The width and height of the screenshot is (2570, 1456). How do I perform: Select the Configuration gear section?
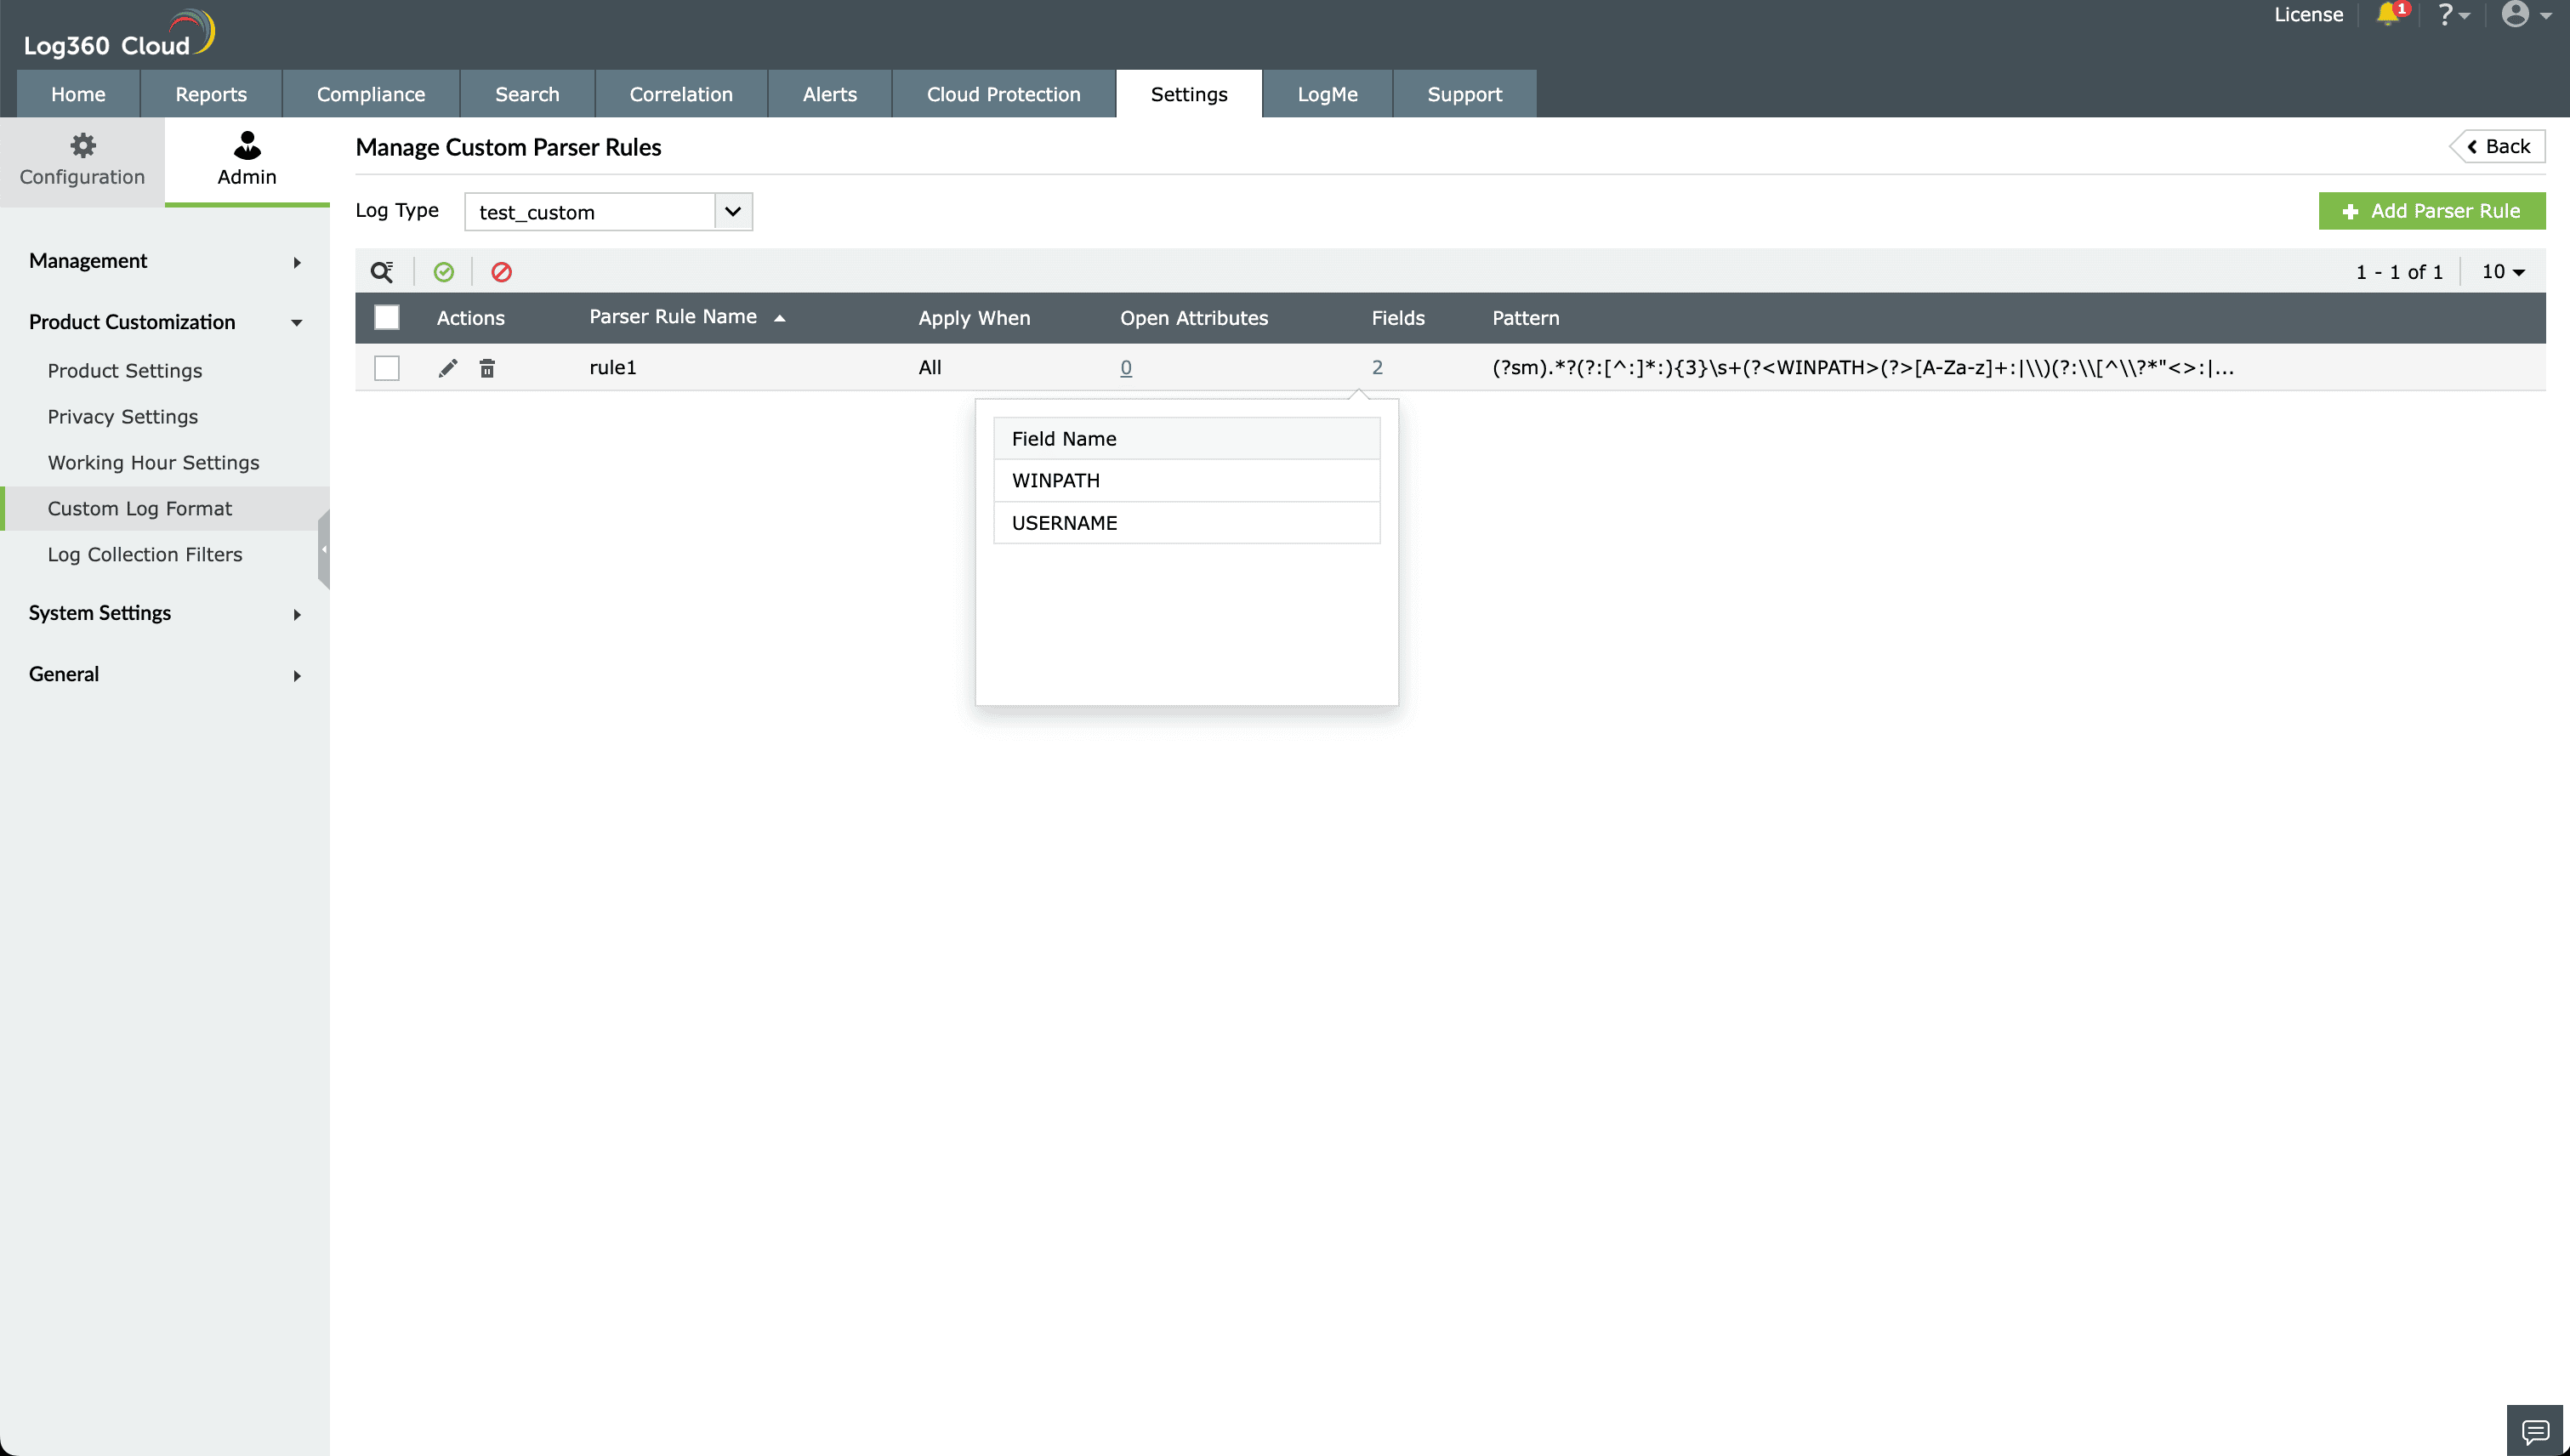82,160
